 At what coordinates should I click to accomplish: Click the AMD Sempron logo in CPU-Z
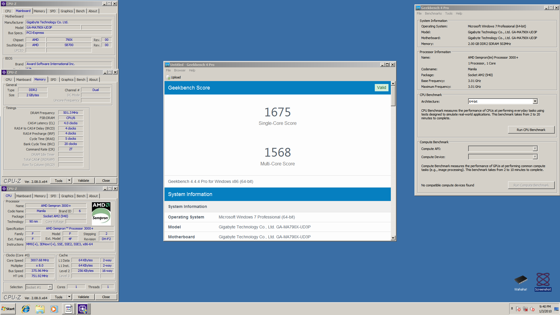tap(101, 213)
